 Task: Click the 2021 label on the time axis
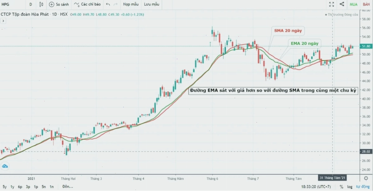coord(31,179)
